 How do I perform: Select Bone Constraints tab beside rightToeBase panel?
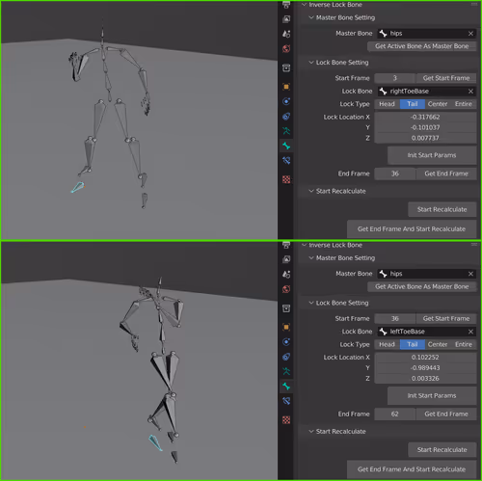[x=286, y=160]
